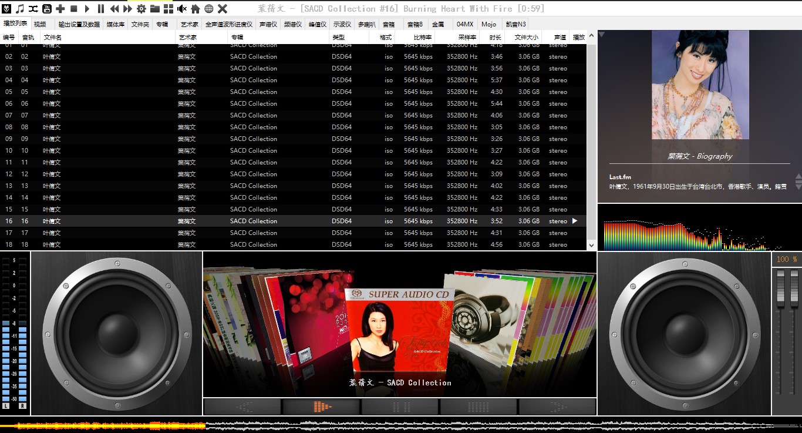
Task: Toggle mute with the speaker icon
Action: pos(182,8)
